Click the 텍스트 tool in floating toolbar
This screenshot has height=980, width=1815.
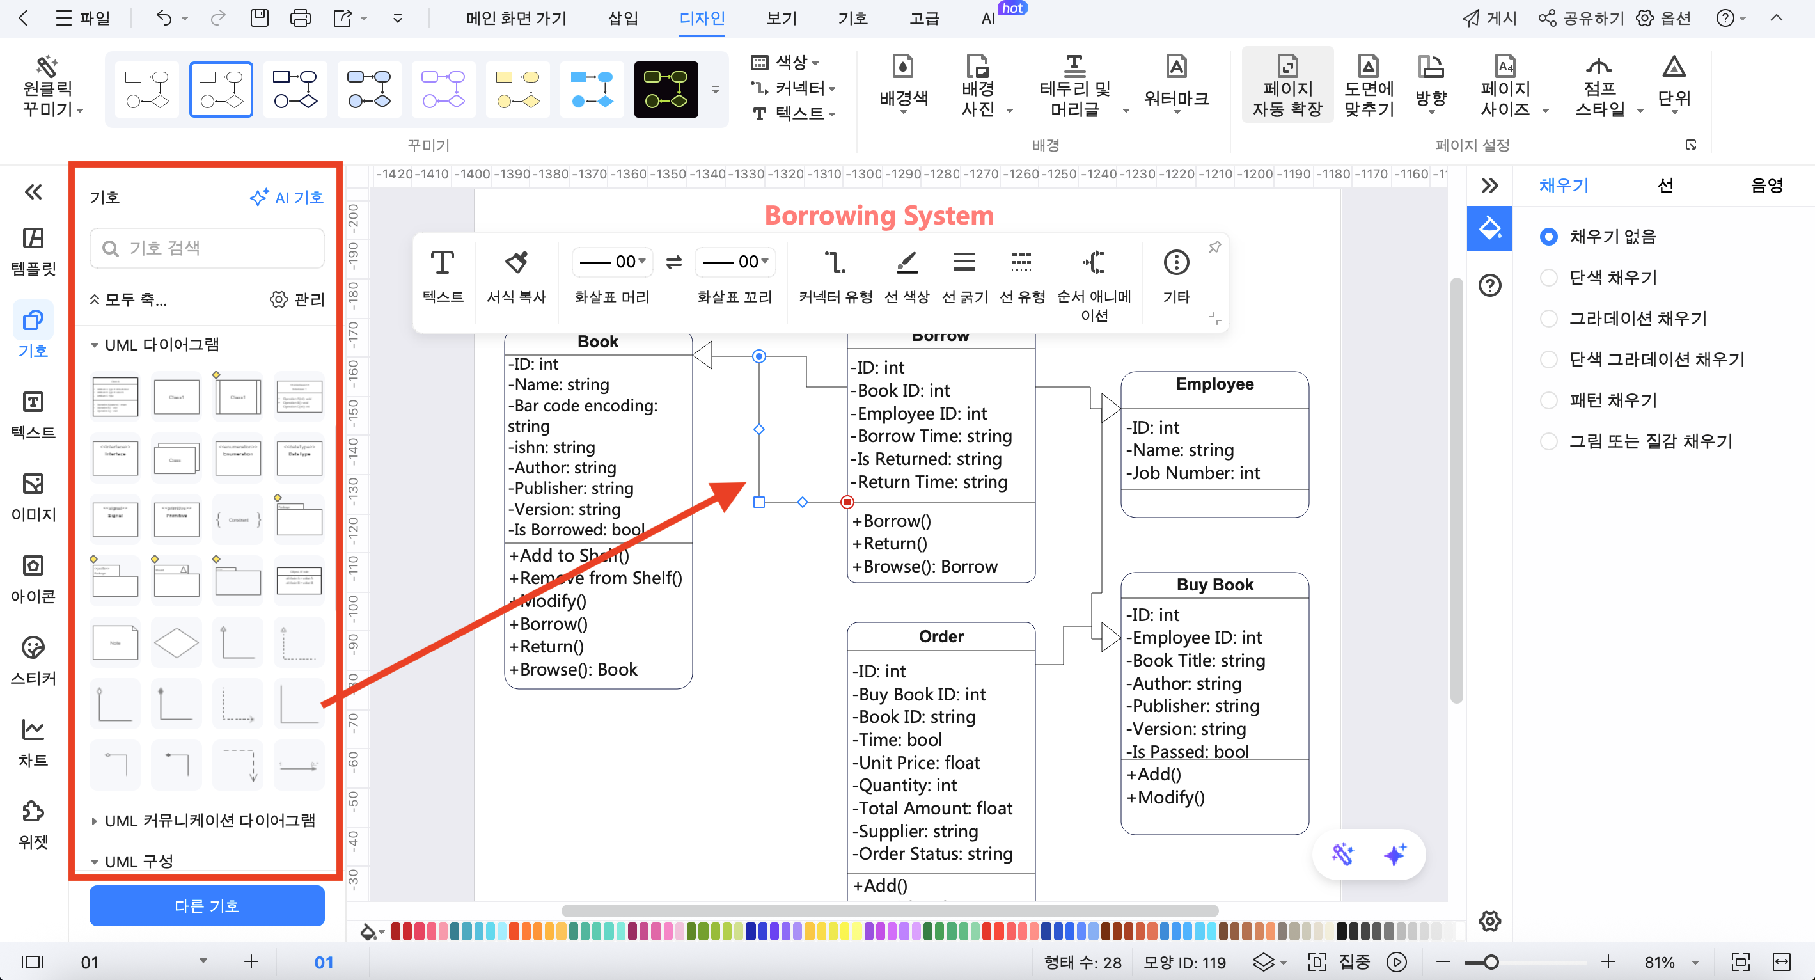(x=443, y=277)
